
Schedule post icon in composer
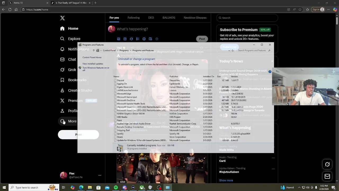click(150, 39)
